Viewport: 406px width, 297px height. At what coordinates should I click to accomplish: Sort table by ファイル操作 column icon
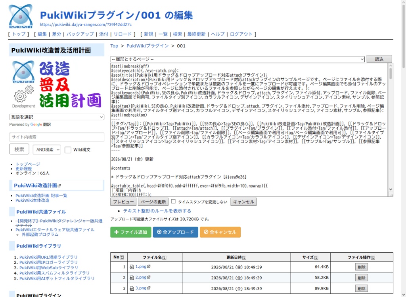point(373,257)
